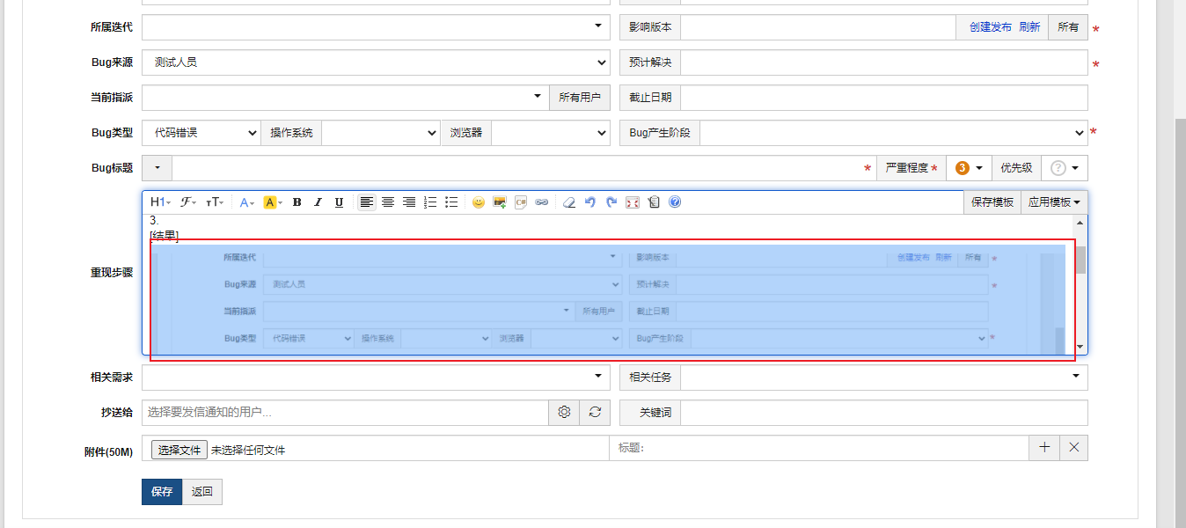Click in the 抄送给 mailto field
Viewport: 1186px width, 528px height.
345,412
